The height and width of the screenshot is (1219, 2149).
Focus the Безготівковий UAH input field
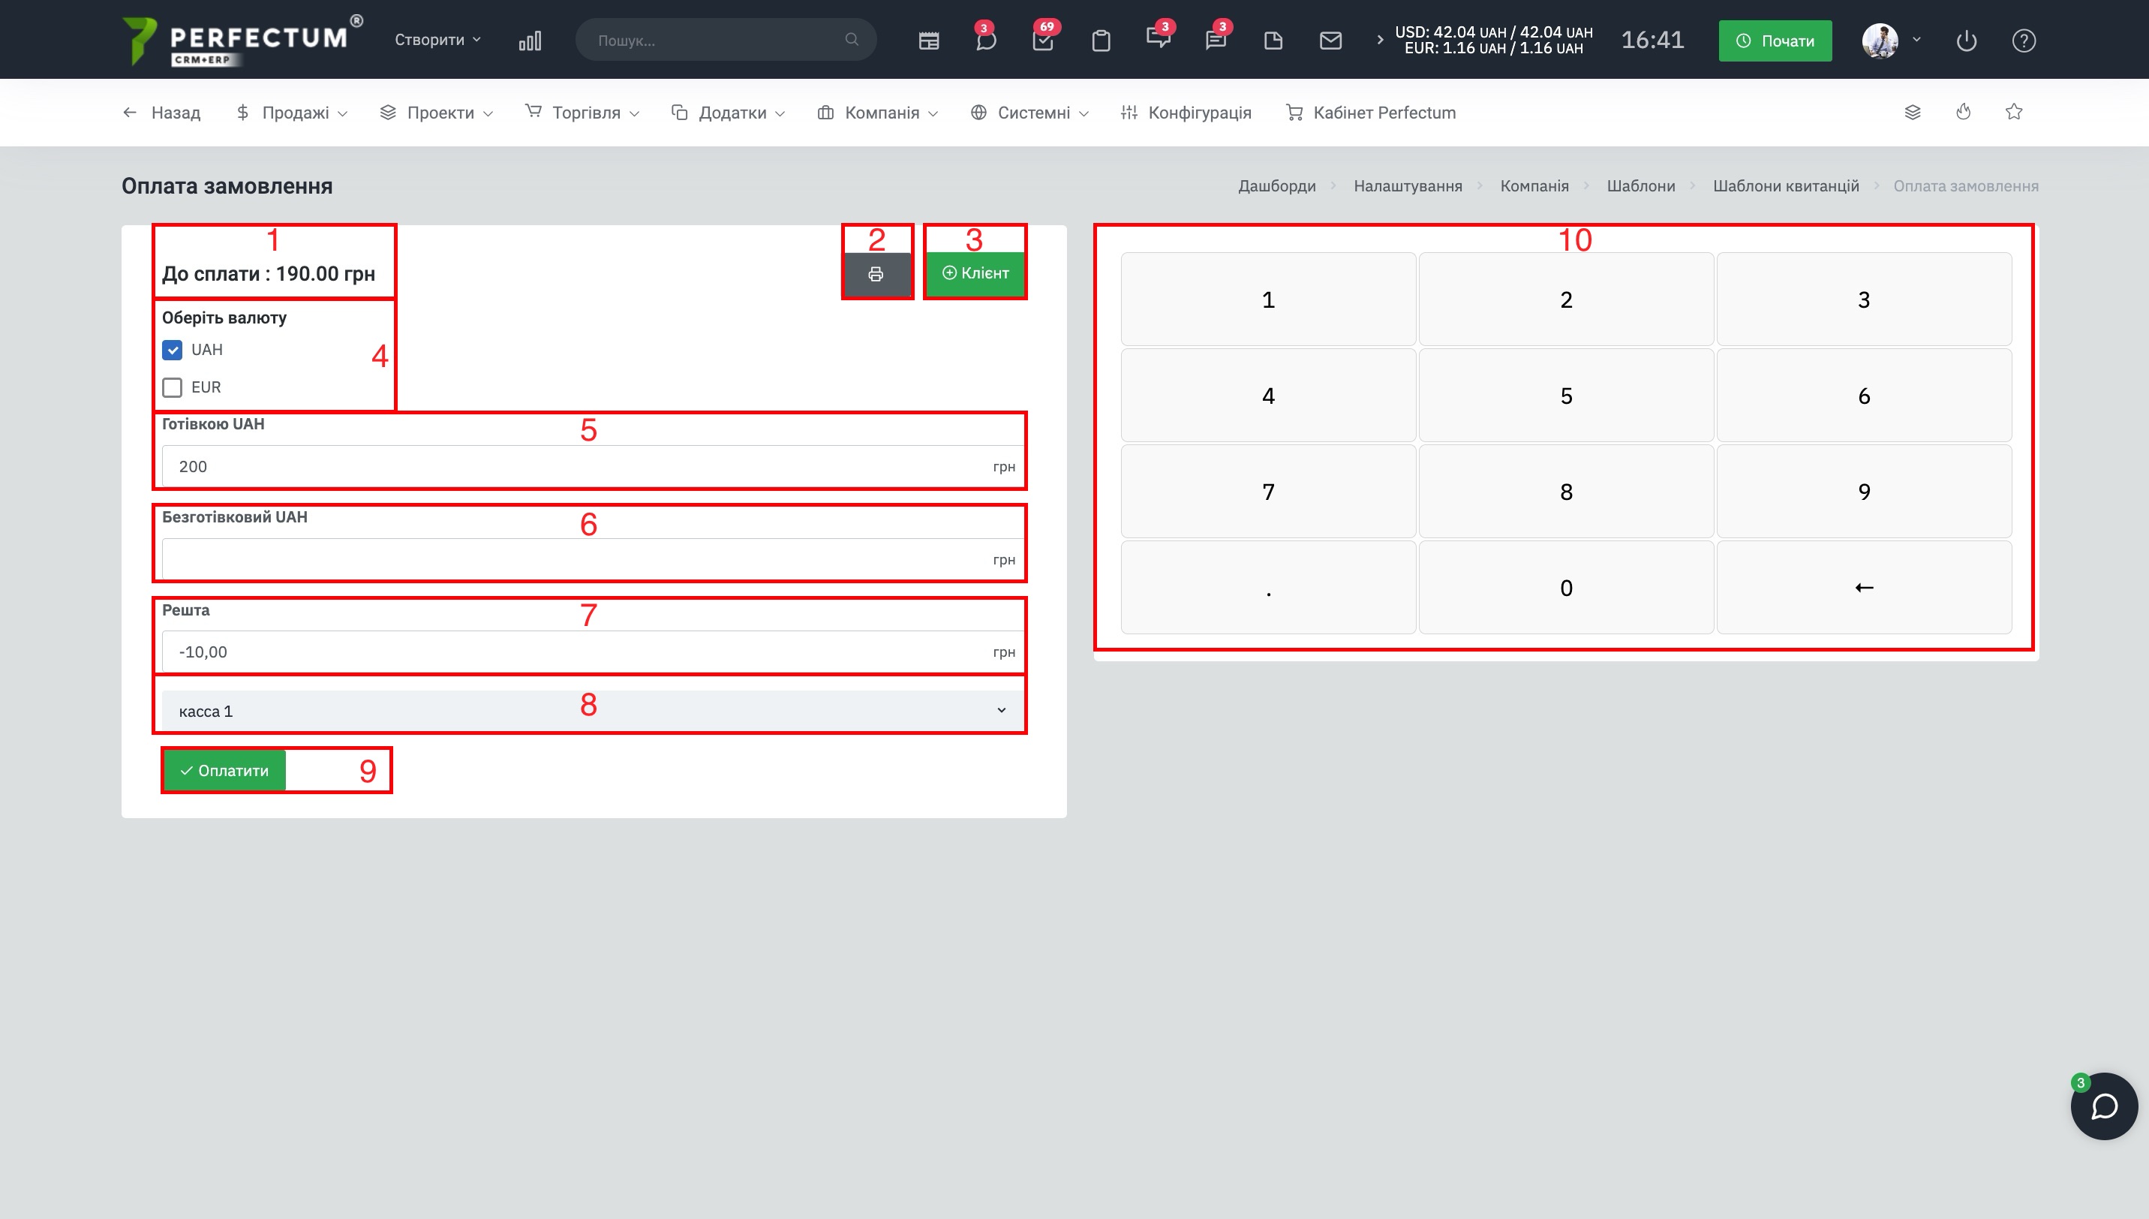coord(578,559)
